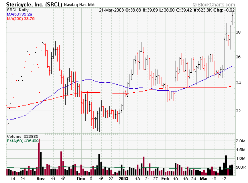Click the 36 price axis label
This screenshot has height=183, width=248.
coord(238,57)
